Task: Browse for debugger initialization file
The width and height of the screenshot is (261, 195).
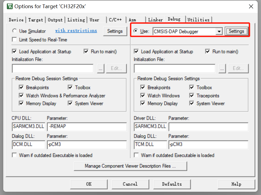Action: (x=222, y=68)
